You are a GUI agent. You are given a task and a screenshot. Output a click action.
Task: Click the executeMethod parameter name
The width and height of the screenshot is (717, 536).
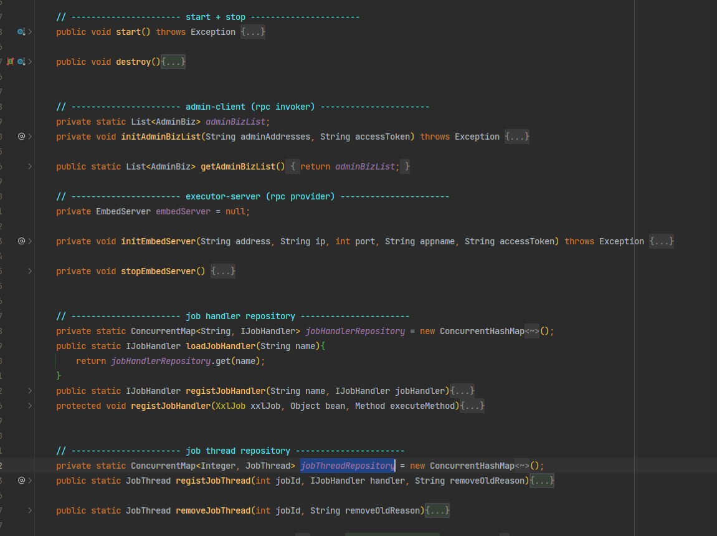422,406
